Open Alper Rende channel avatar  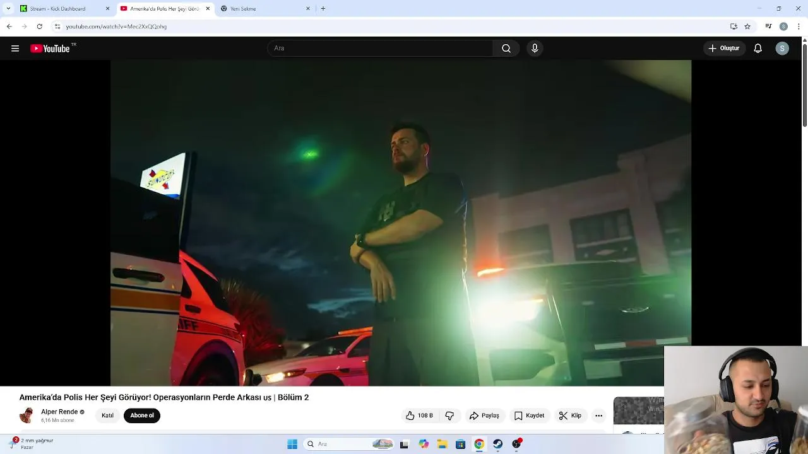click(27, 416)
